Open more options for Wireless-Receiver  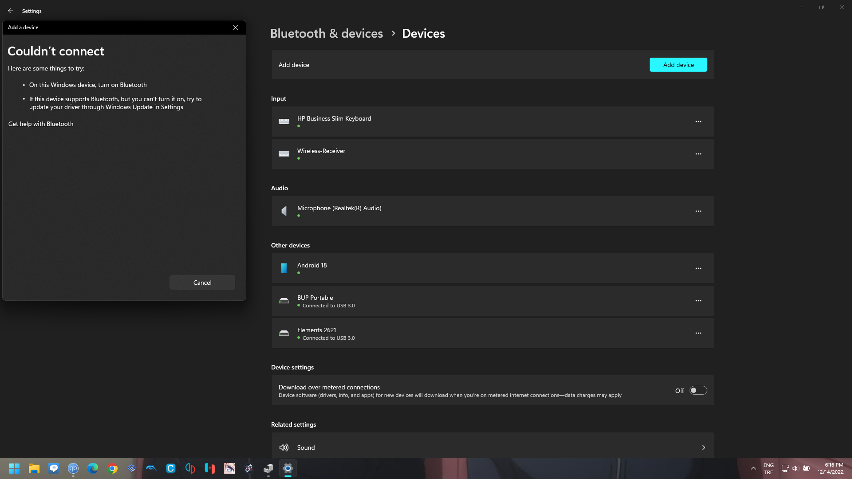point(698,154)
